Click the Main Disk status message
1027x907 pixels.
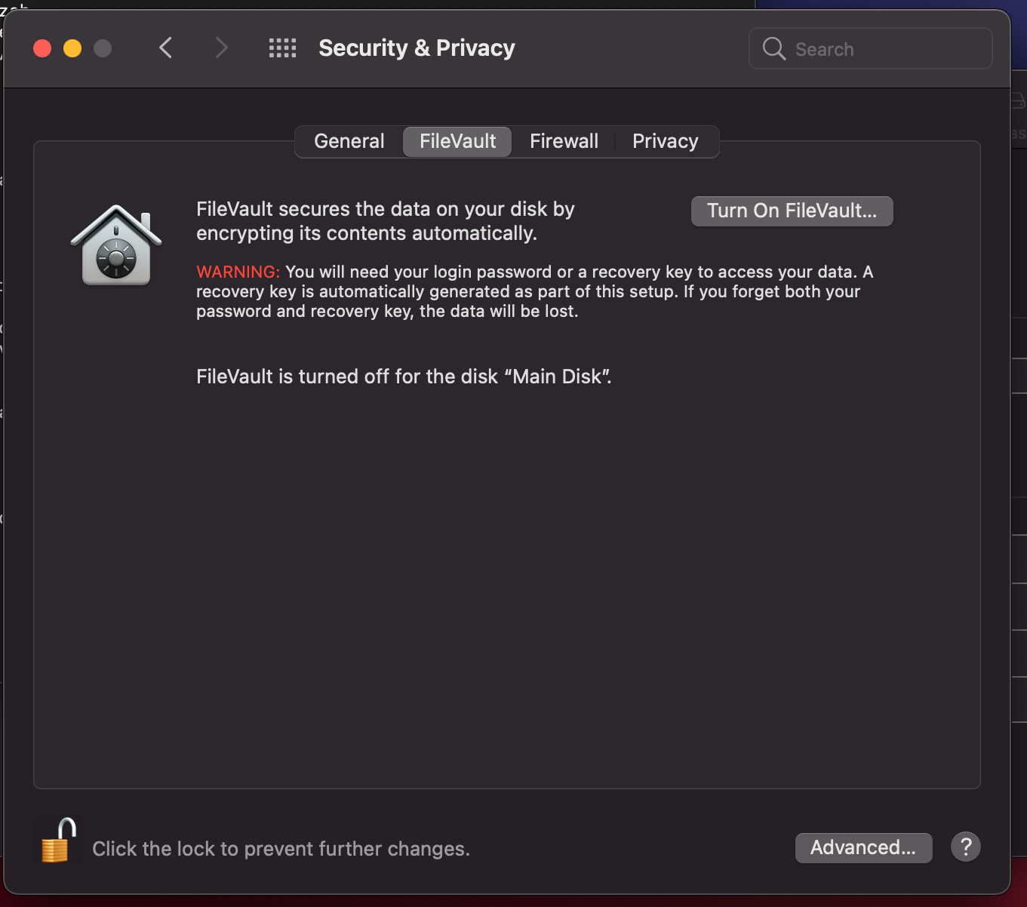coord(404,377)
